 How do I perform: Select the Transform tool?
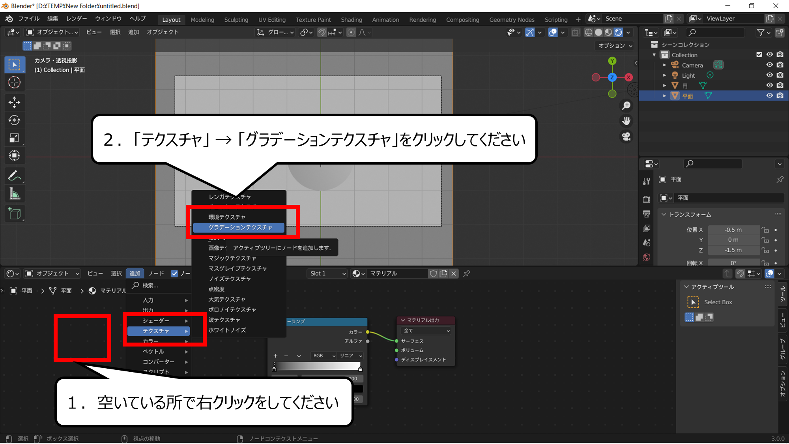[x=15, y=155]
